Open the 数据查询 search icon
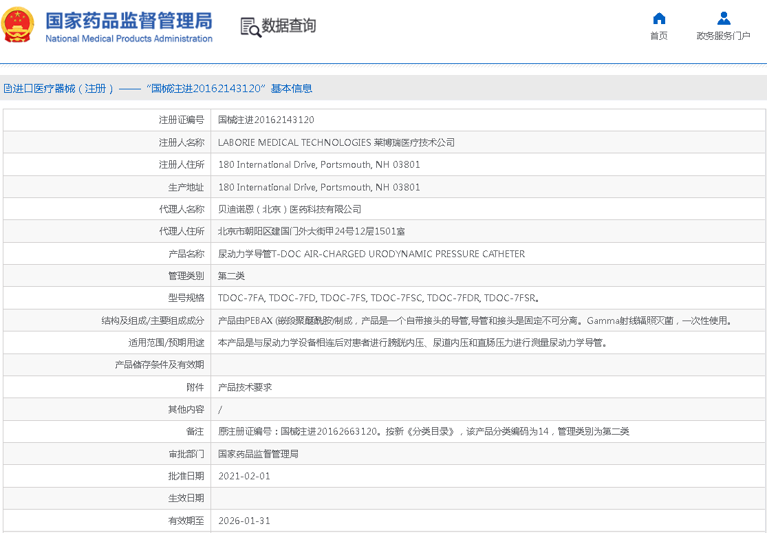767x533 pixels. [251, 27]
